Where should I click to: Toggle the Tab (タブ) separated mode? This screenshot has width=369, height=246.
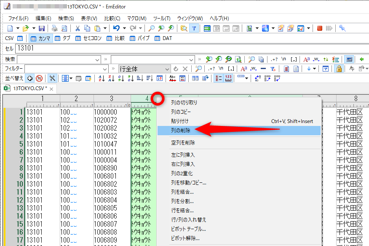[x=63, y=38]
